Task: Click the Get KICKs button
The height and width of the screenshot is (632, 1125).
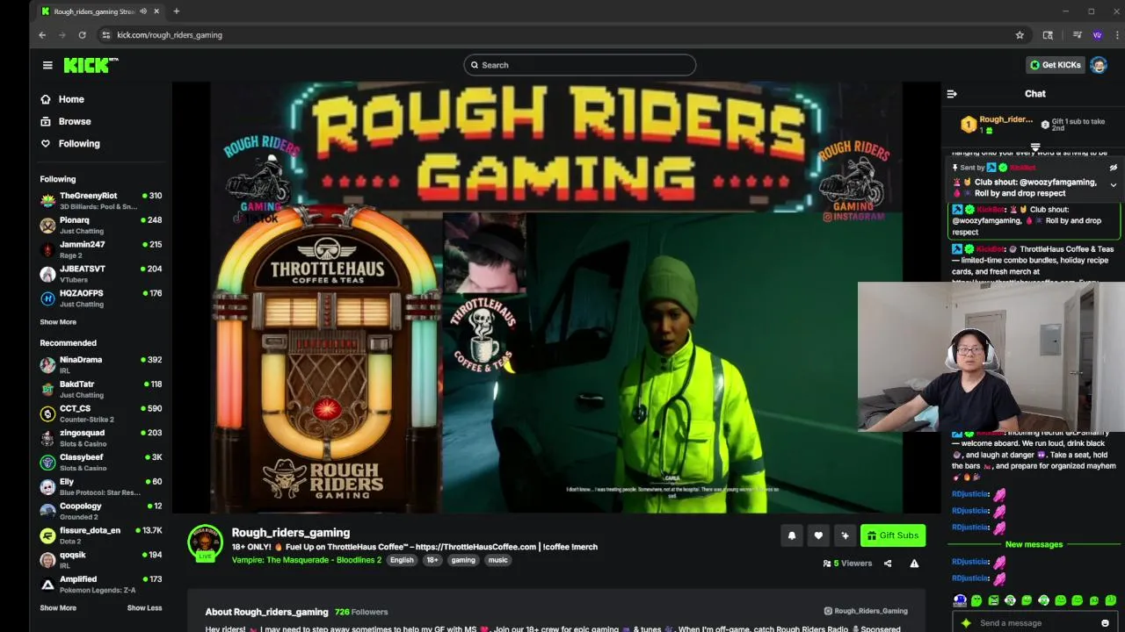Action: (x=1055, y=65)
